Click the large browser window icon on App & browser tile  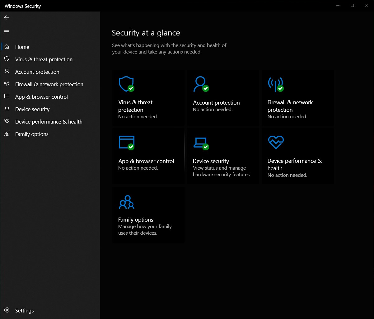pos(126,143)
